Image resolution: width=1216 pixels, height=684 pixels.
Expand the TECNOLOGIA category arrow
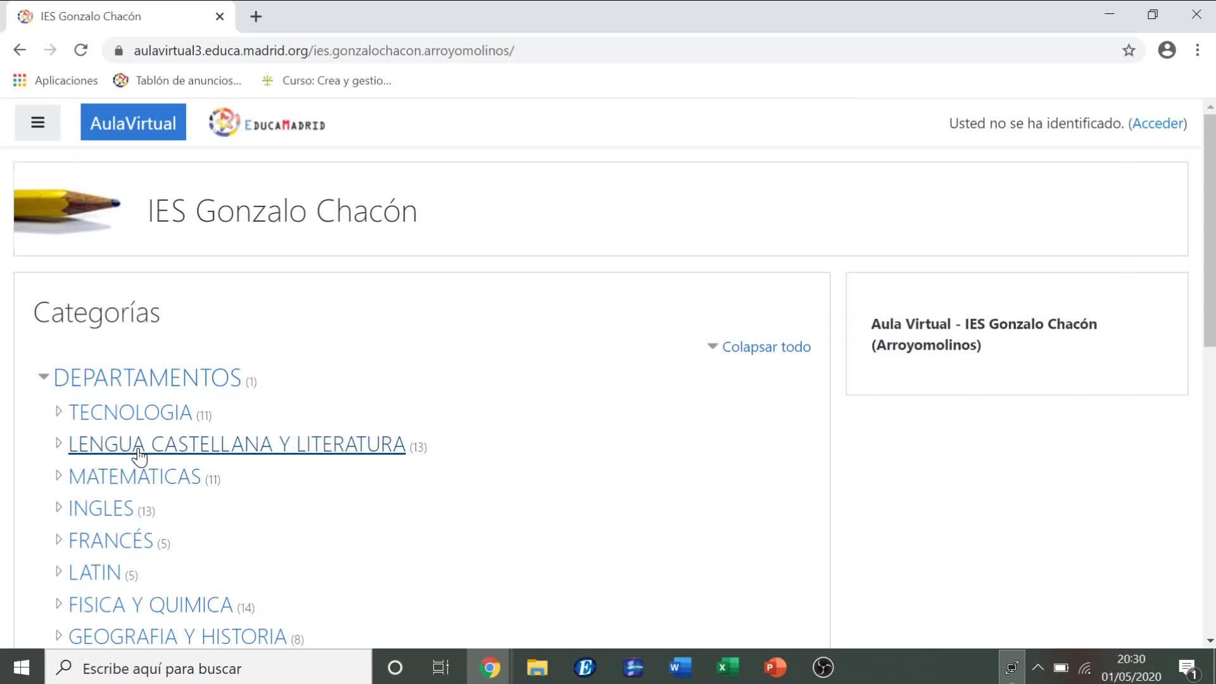(58, 412)
